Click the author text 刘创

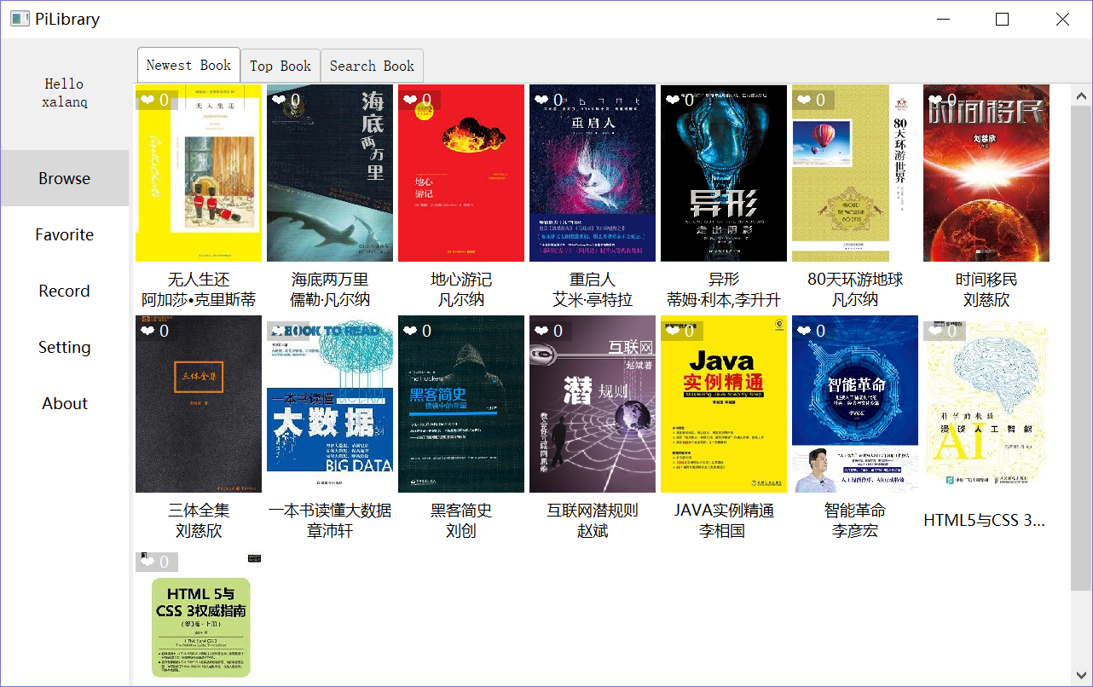tap(461, 531)
